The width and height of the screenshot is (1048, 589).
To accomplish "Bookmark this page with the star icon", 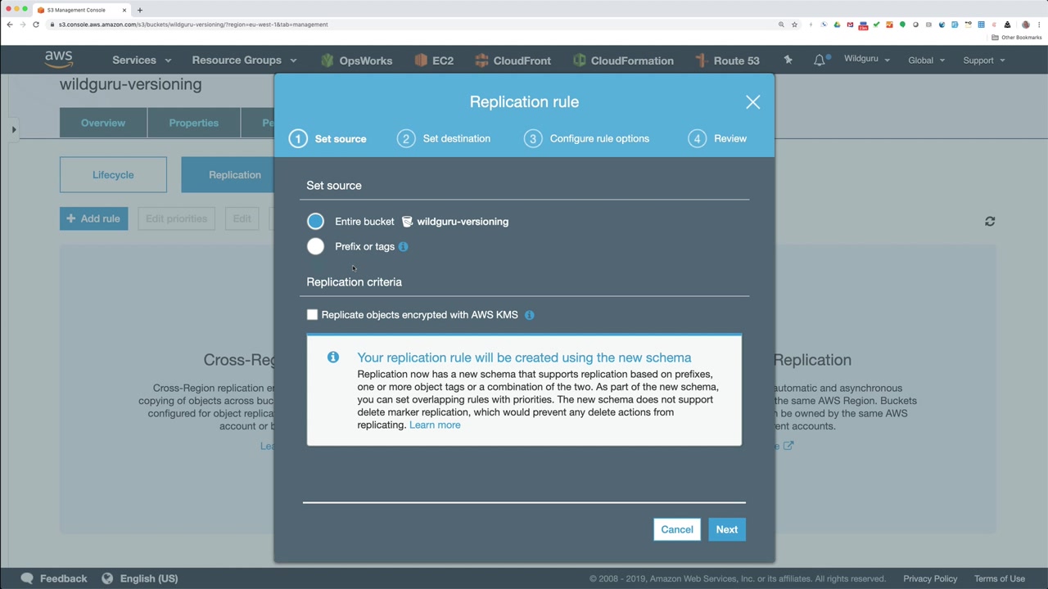I will pos(794,25).
